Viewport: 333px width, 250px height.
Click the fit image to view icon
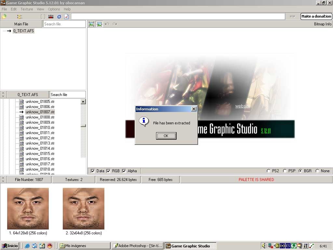[91, 24]
